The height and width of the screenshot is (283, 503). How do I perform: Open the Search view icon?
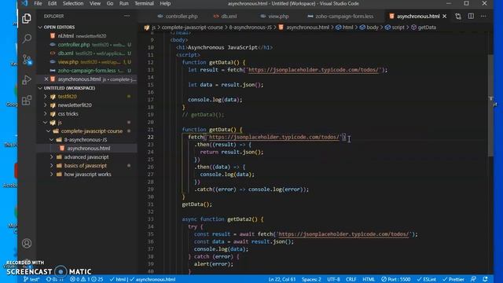coord(27,39)
